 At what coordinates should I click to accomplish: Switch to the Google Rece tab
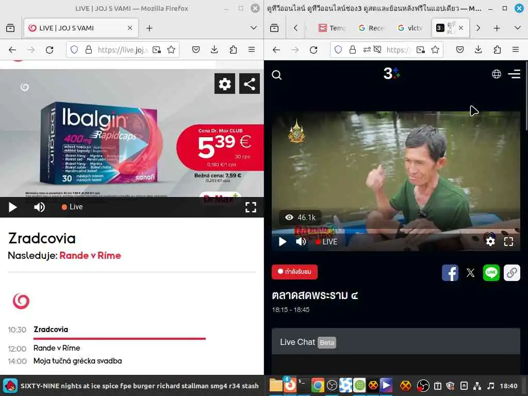pyautogui.click(x=371, y=28)
